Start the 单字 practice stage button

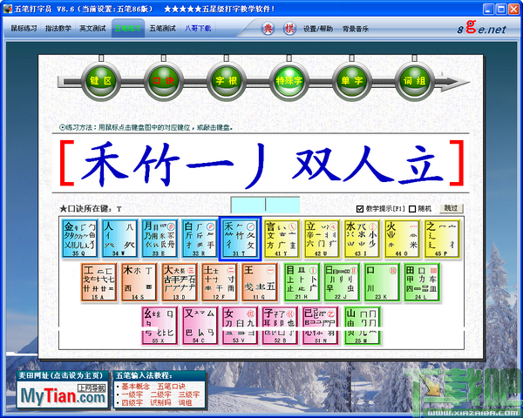[351, 81]
